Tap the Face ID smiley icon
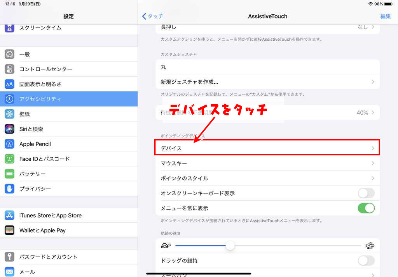Viewport: 398px width, 277px height. coord(9,159)
